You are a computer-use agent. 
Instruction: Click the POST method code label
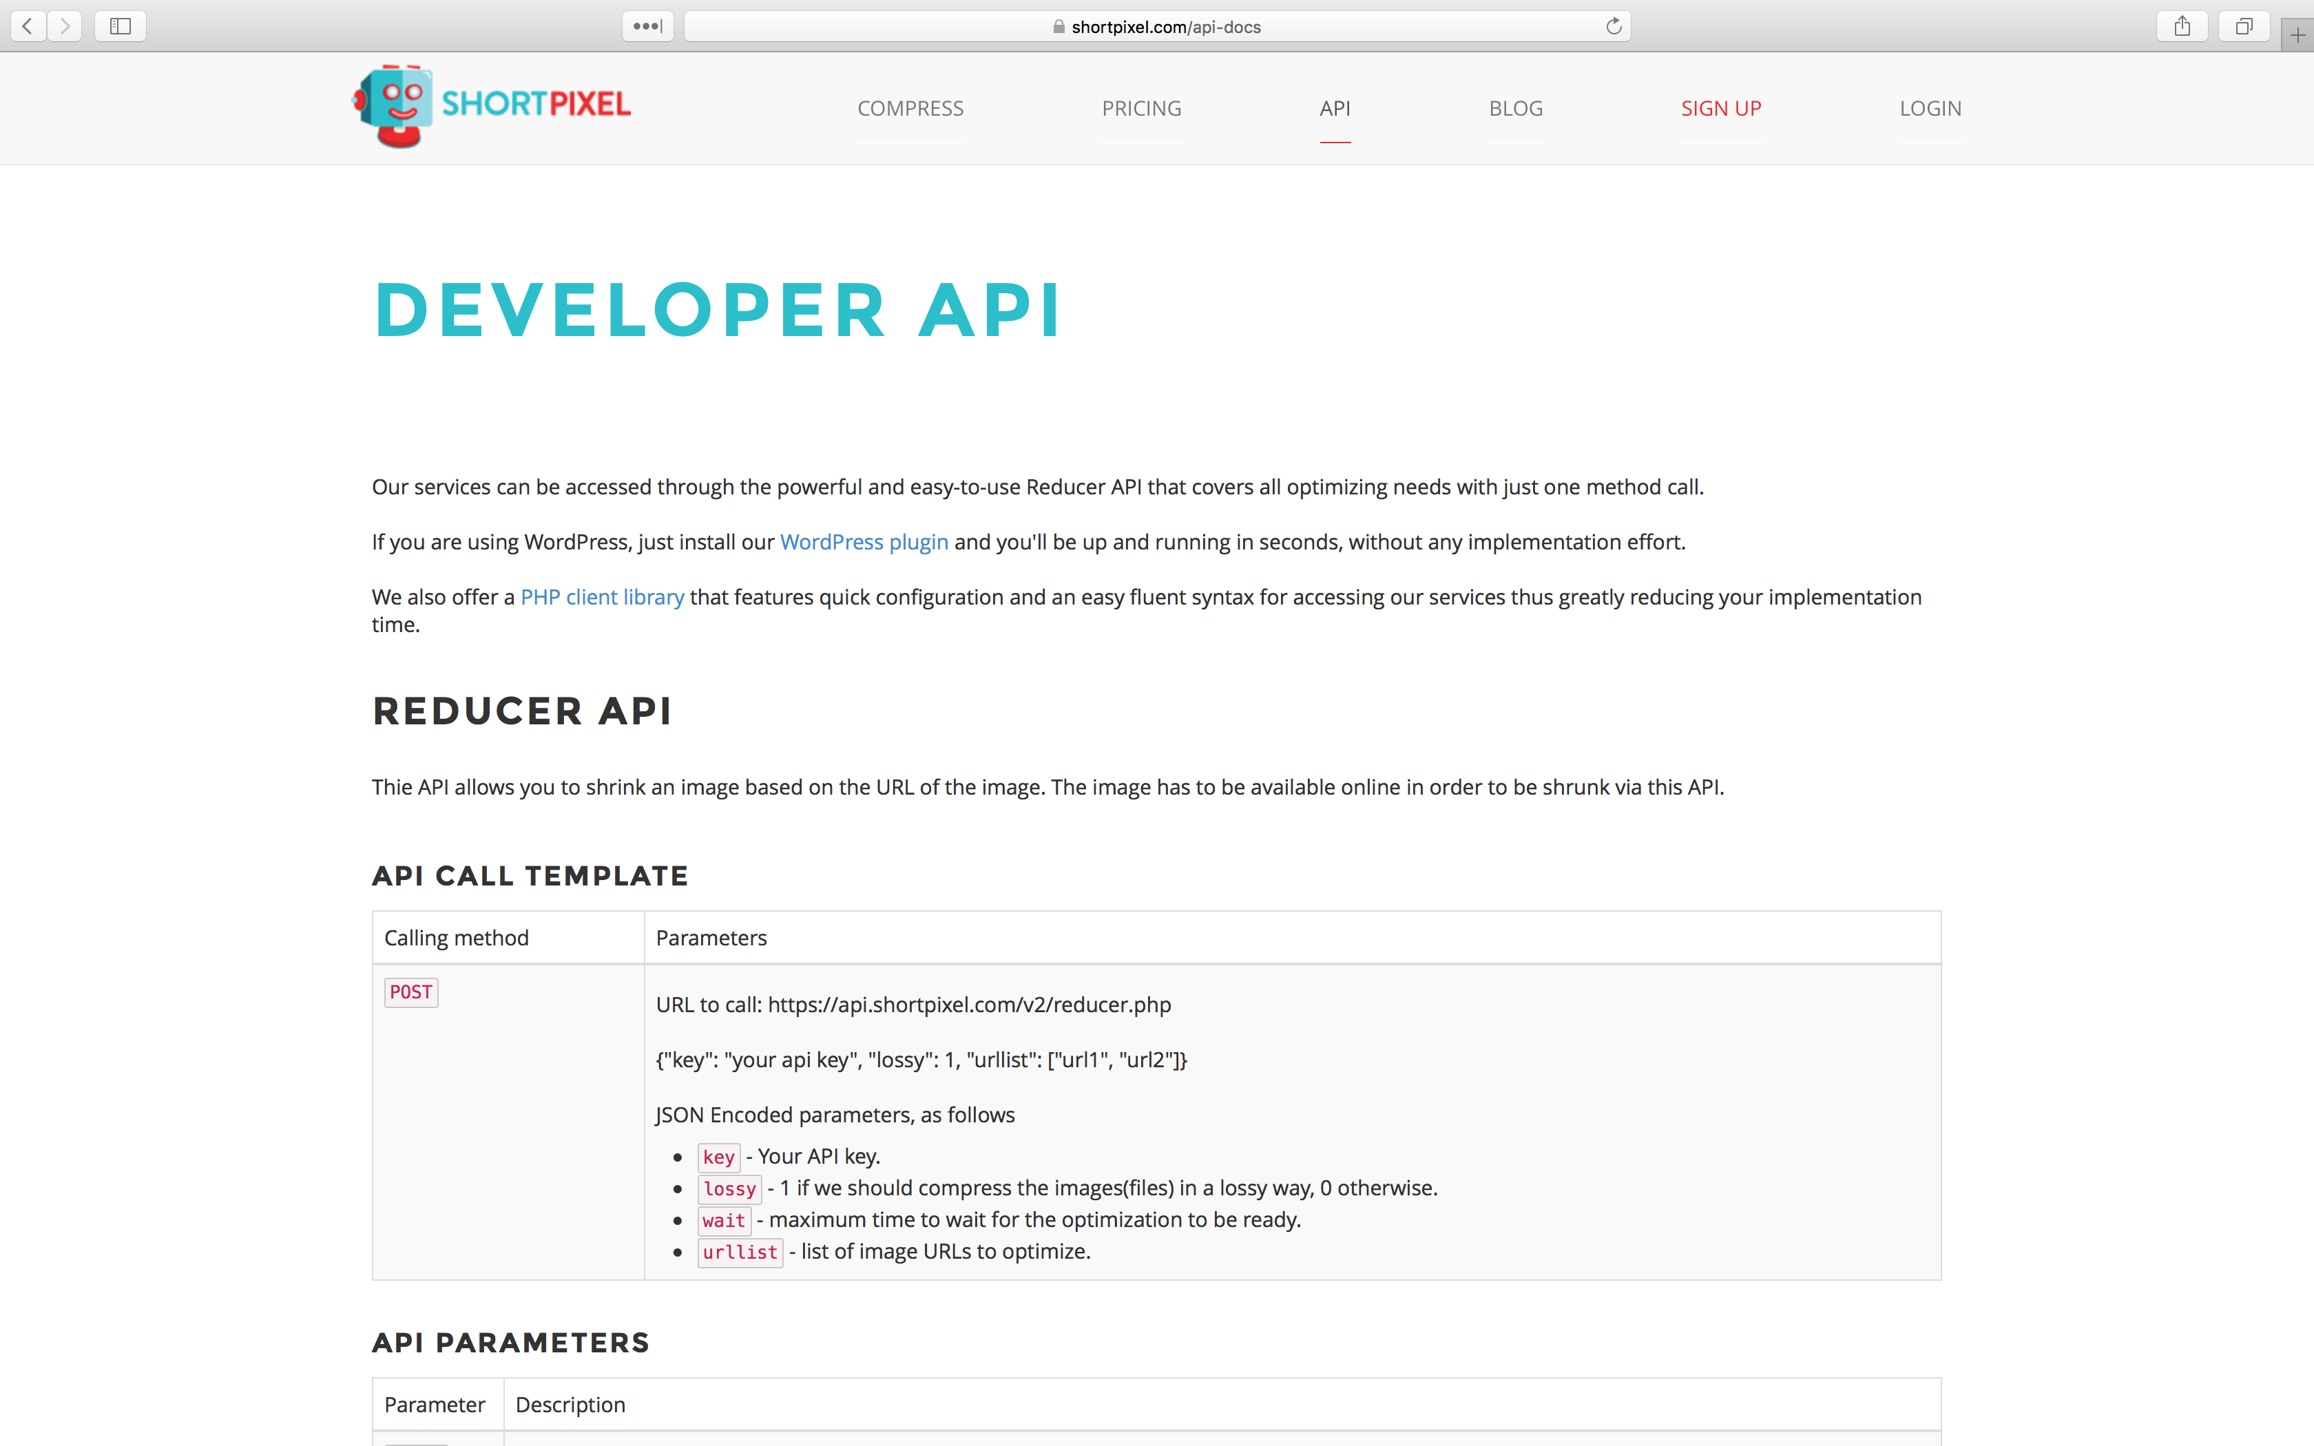410,992
